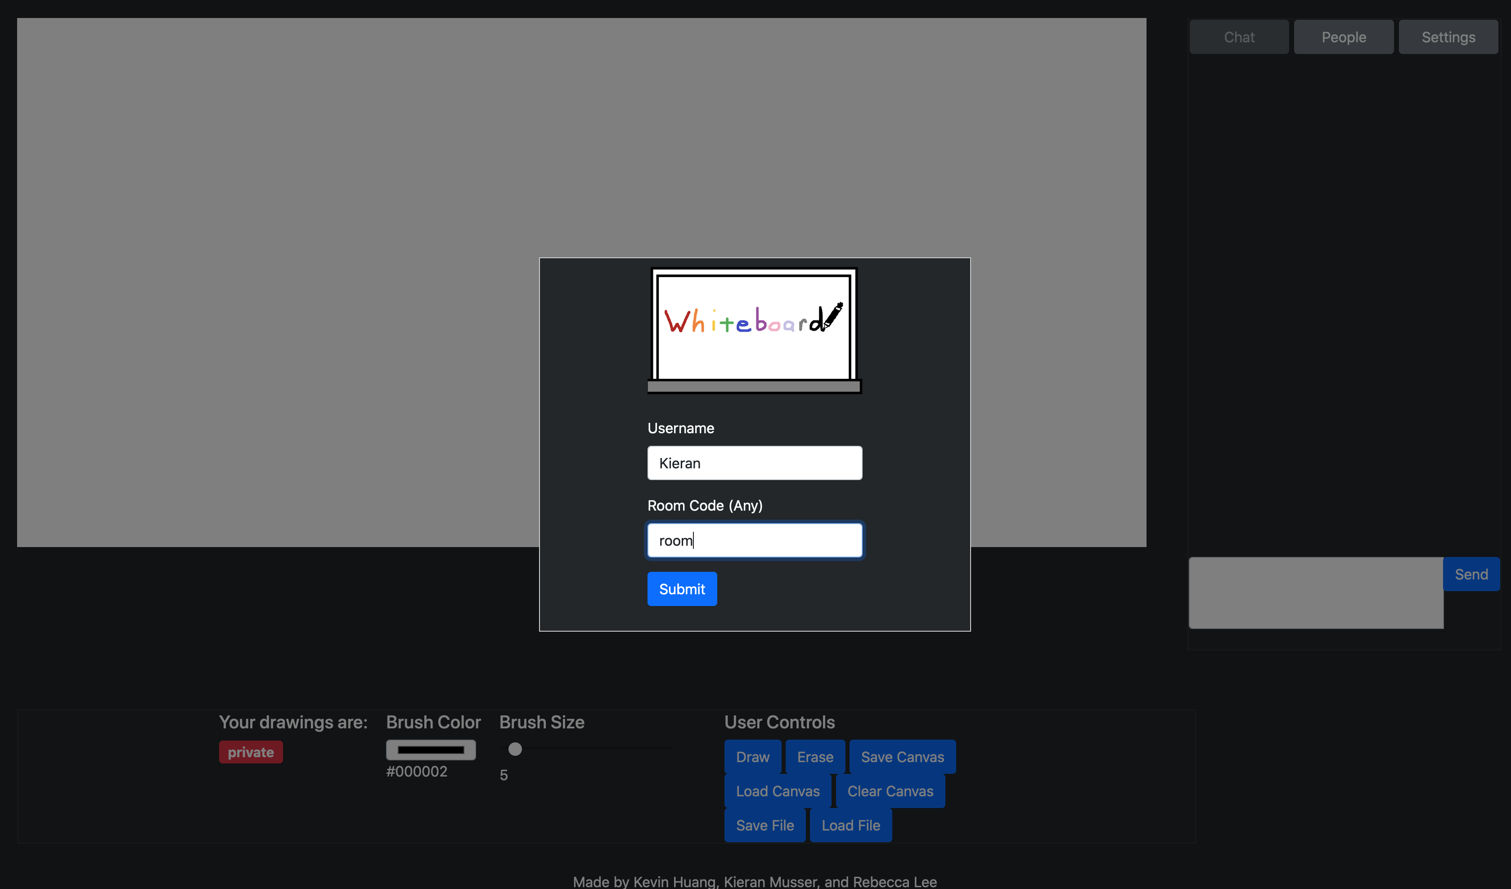Click into the Room Code field
This screenshot has height=889, width=1511.
tap(754, 540)
